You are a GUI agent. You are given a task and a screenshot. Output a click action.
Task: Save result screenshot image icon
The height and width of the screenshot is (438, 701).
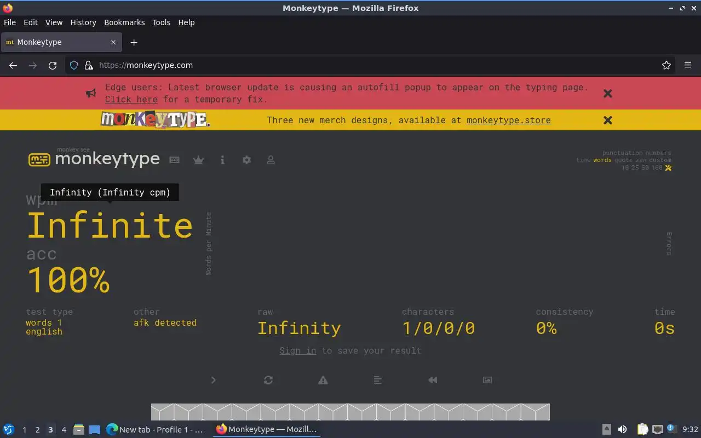click(487, 380)
